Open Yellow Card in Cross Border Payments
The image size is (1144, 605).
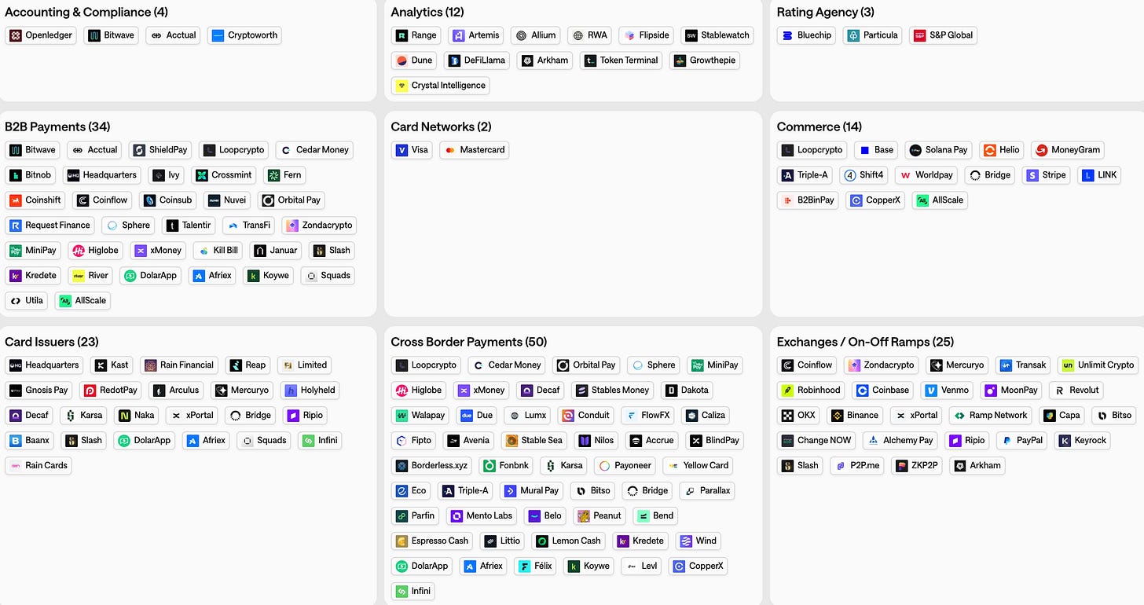tap(698, 465)
